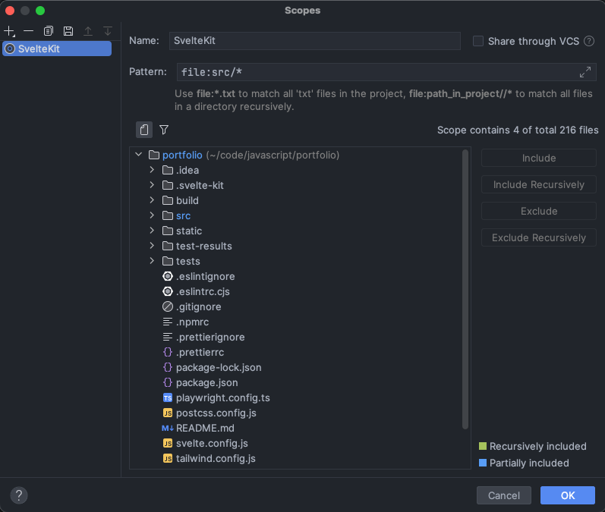This screenshot has height=512, width=605.
Task: Select the tests folder icon
Action: [x=168, y=261]
